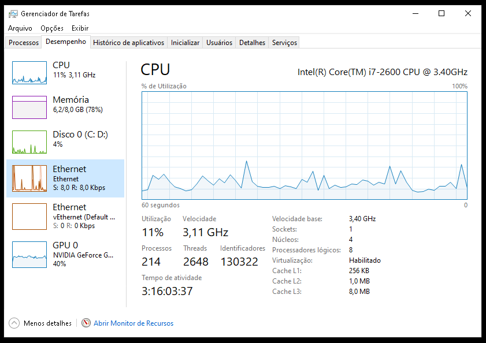This screenshot has width=486, height=343.
Task: Click the Task Manager title bar icon
Action: 13,14
